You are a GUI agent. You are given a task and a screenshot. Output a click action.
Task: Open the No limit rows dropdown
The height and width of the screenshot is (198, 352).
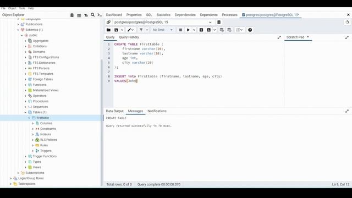click(163, 30)
